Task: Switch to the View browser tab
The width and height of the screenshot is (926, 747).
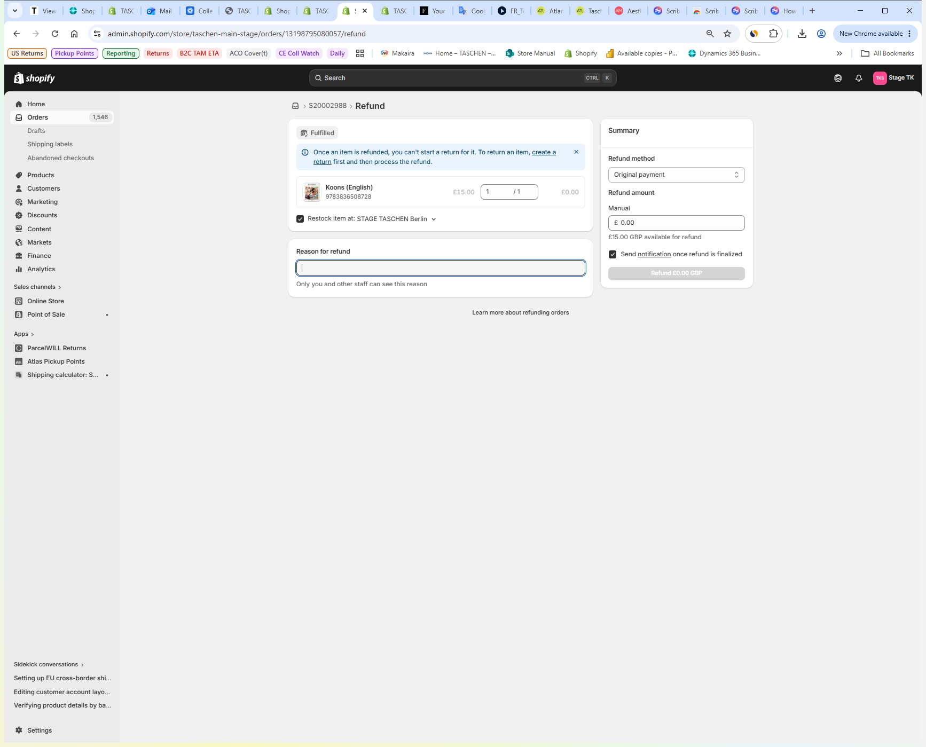Action: (44, 11)
